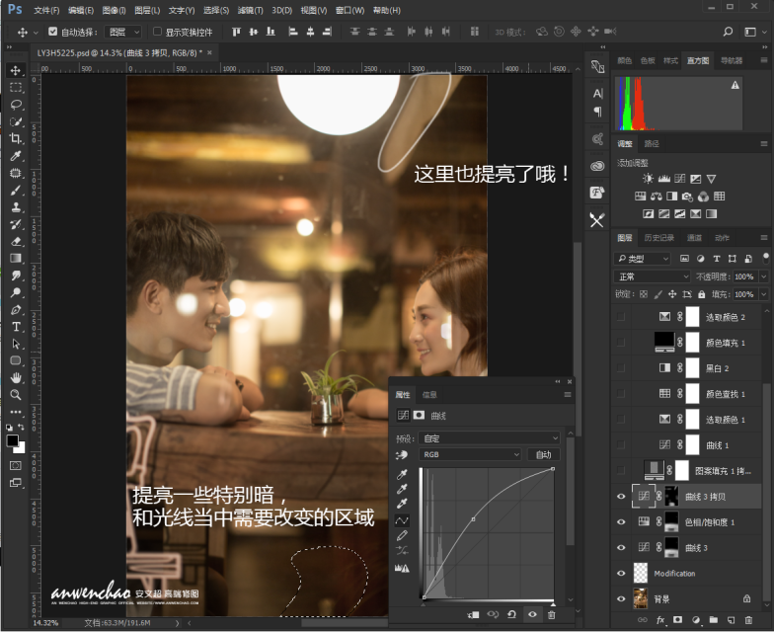Hide the 背景 layer
This screenshot has height=632, width=774.
(x=621, y=598)
